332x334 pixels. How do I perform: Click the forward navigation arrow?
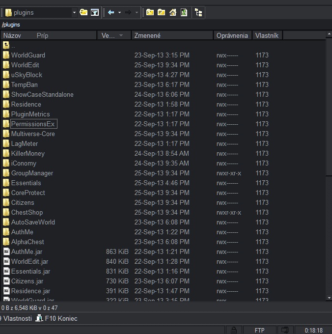[x=128, y=13]
